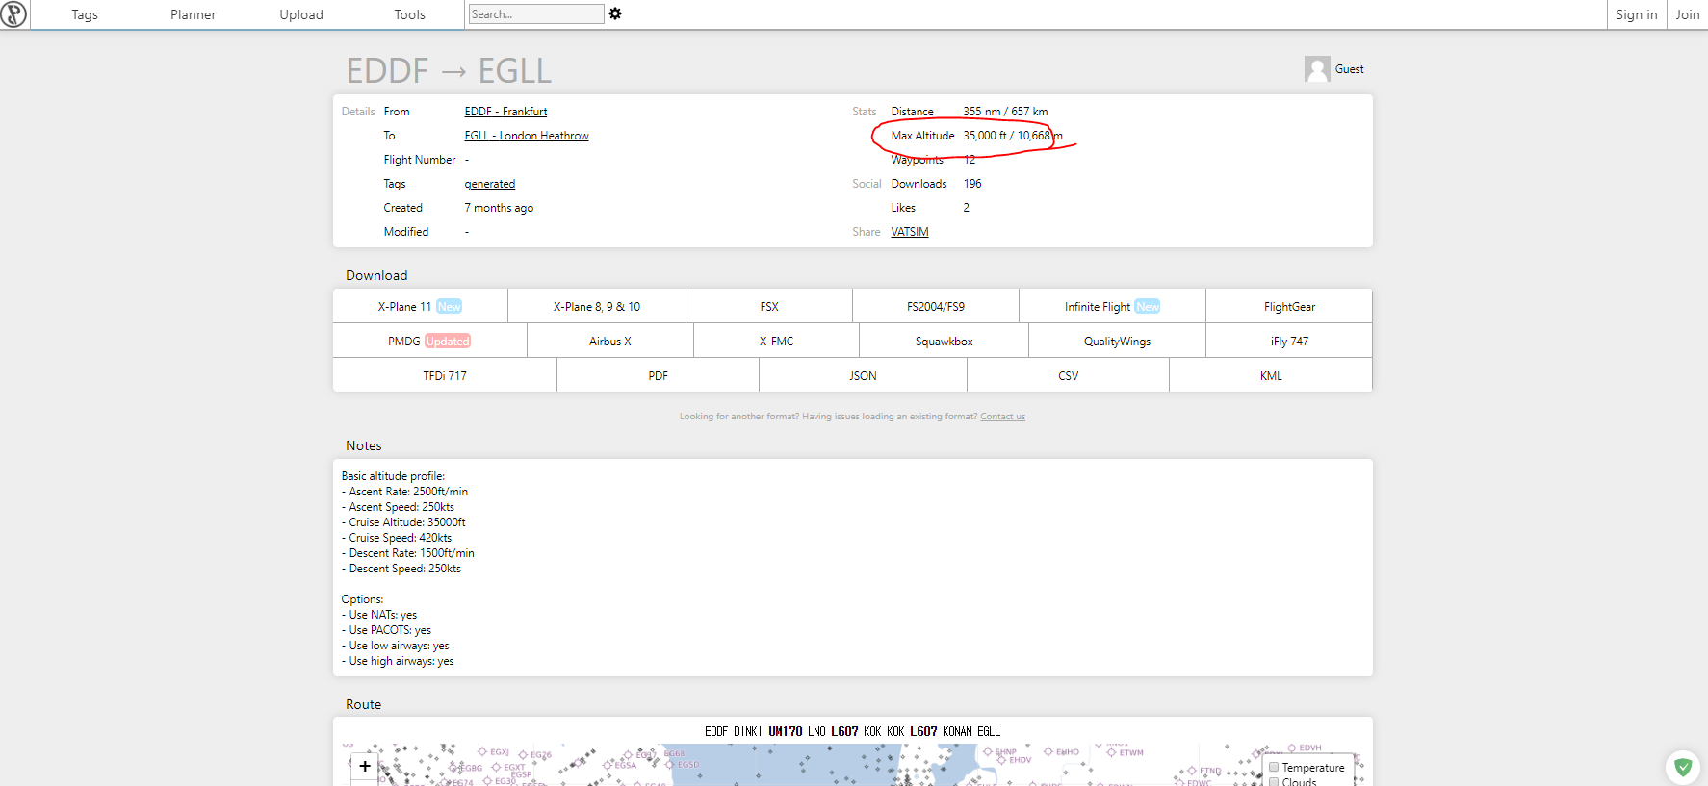This screenshot has height=786, width=1708.
Task: Open the EDDF - Frankfurt airport link
Action: click(x=505, y=112)
